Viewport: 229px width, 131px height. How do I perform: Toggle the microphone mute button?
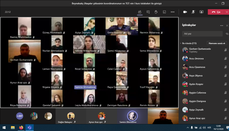click(193, 12)
